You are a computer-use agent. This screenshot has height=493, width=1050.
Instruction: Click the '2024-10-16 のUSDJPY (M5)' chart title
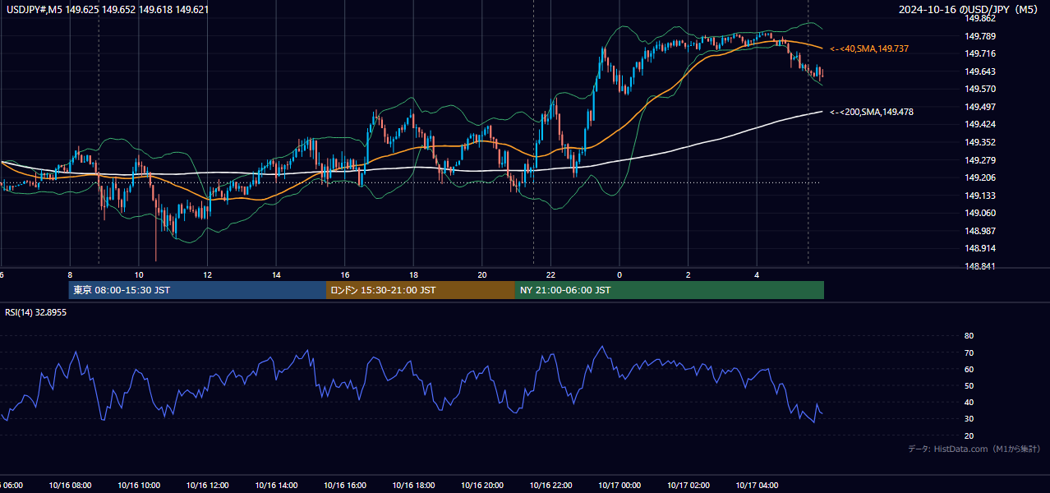point(967,9)
